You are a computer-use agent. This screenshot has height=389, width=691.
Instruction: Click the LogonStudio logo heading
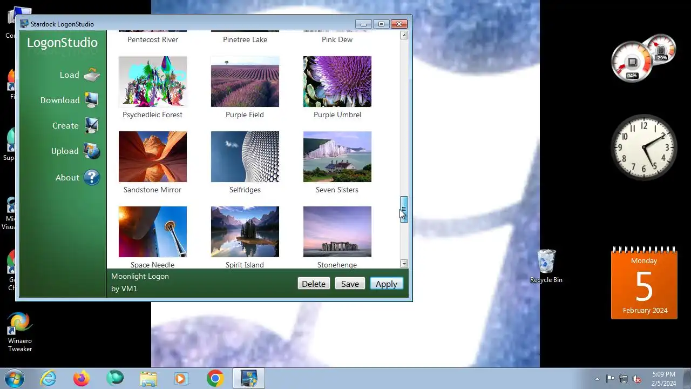(62, 43)
